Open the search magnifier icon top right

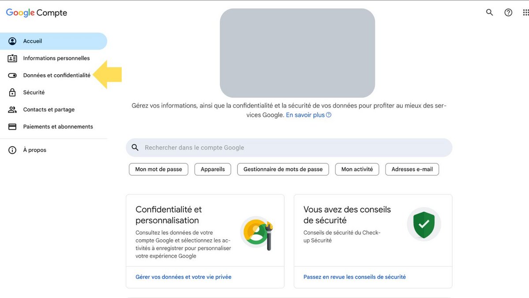click(489, 12)
